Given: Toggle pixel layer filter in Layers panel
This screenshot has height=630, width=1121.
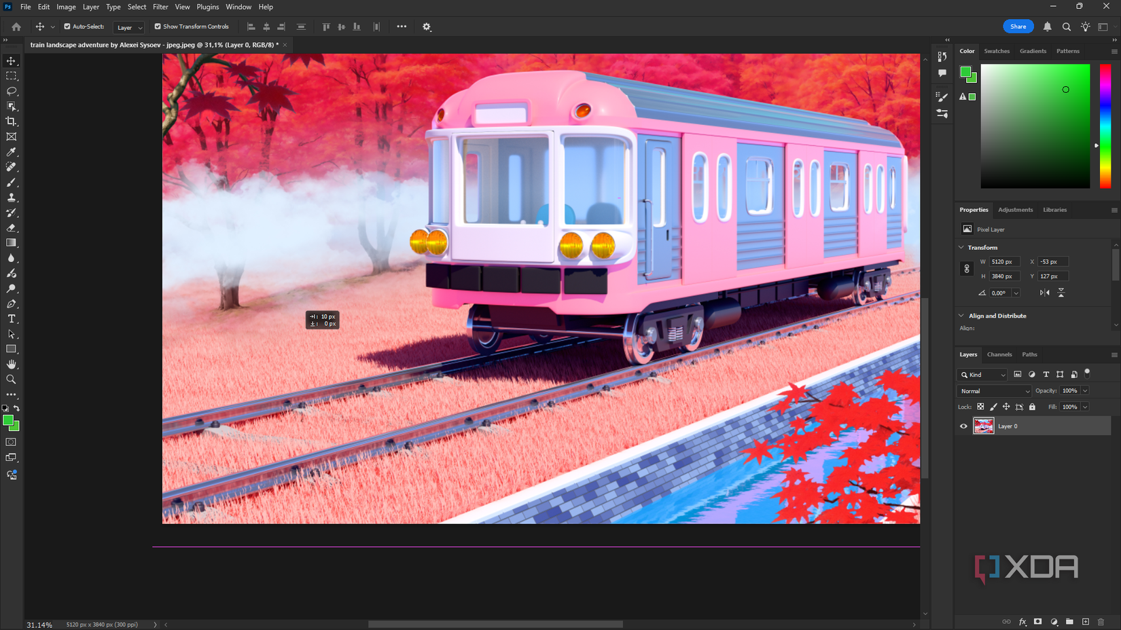Looking at the screenshot, I should point(1018,374).
